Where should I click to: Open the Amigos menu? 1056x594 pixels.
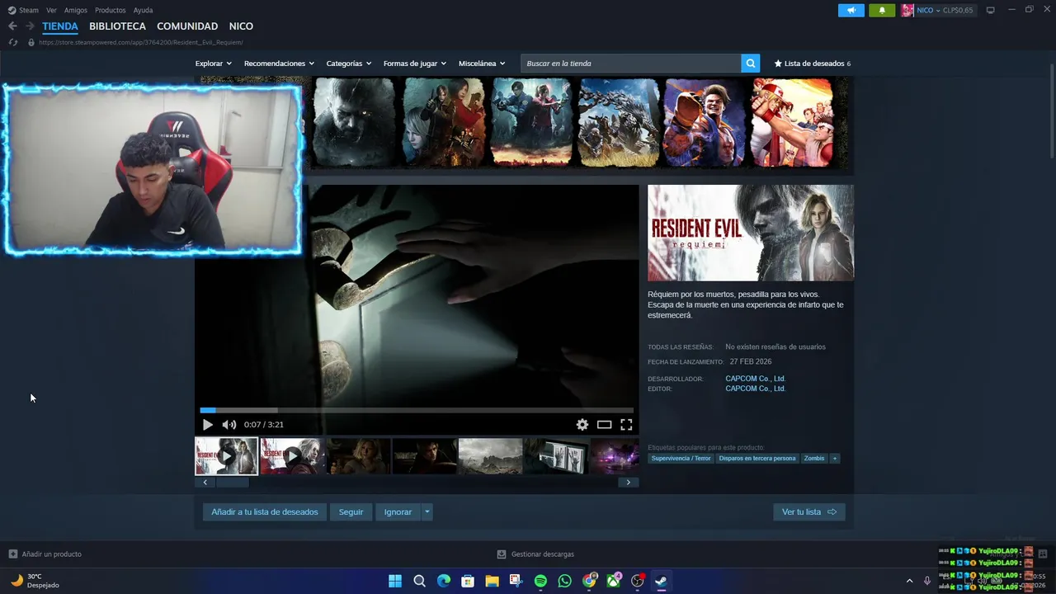click(x=76, y=11)
